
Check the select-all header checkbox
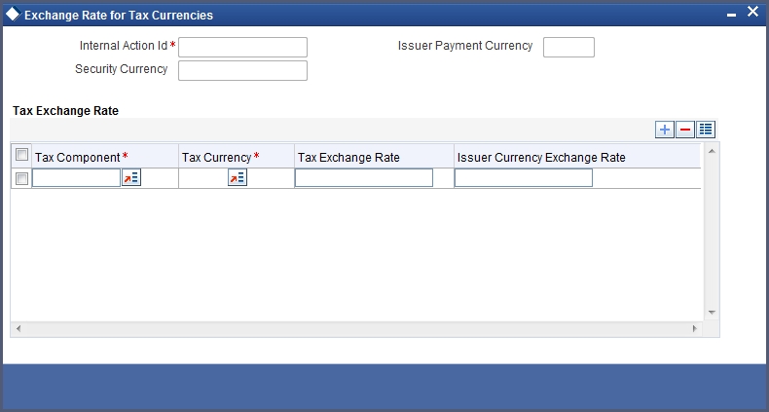pyautogui.click(x=21, y=155)
